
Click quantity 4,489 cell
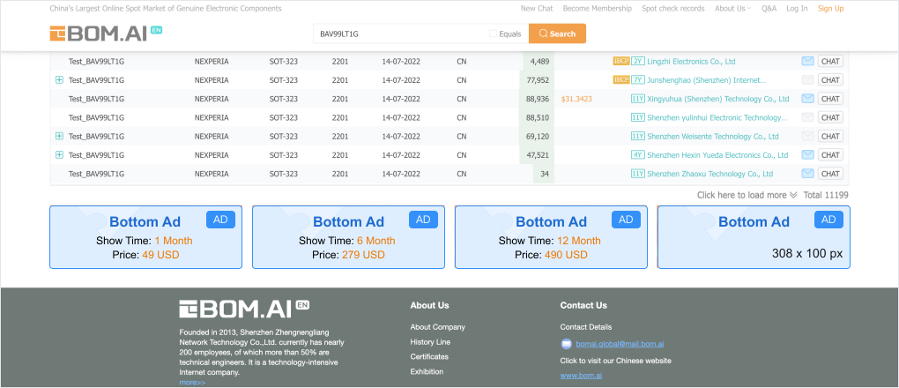(540, 61)
